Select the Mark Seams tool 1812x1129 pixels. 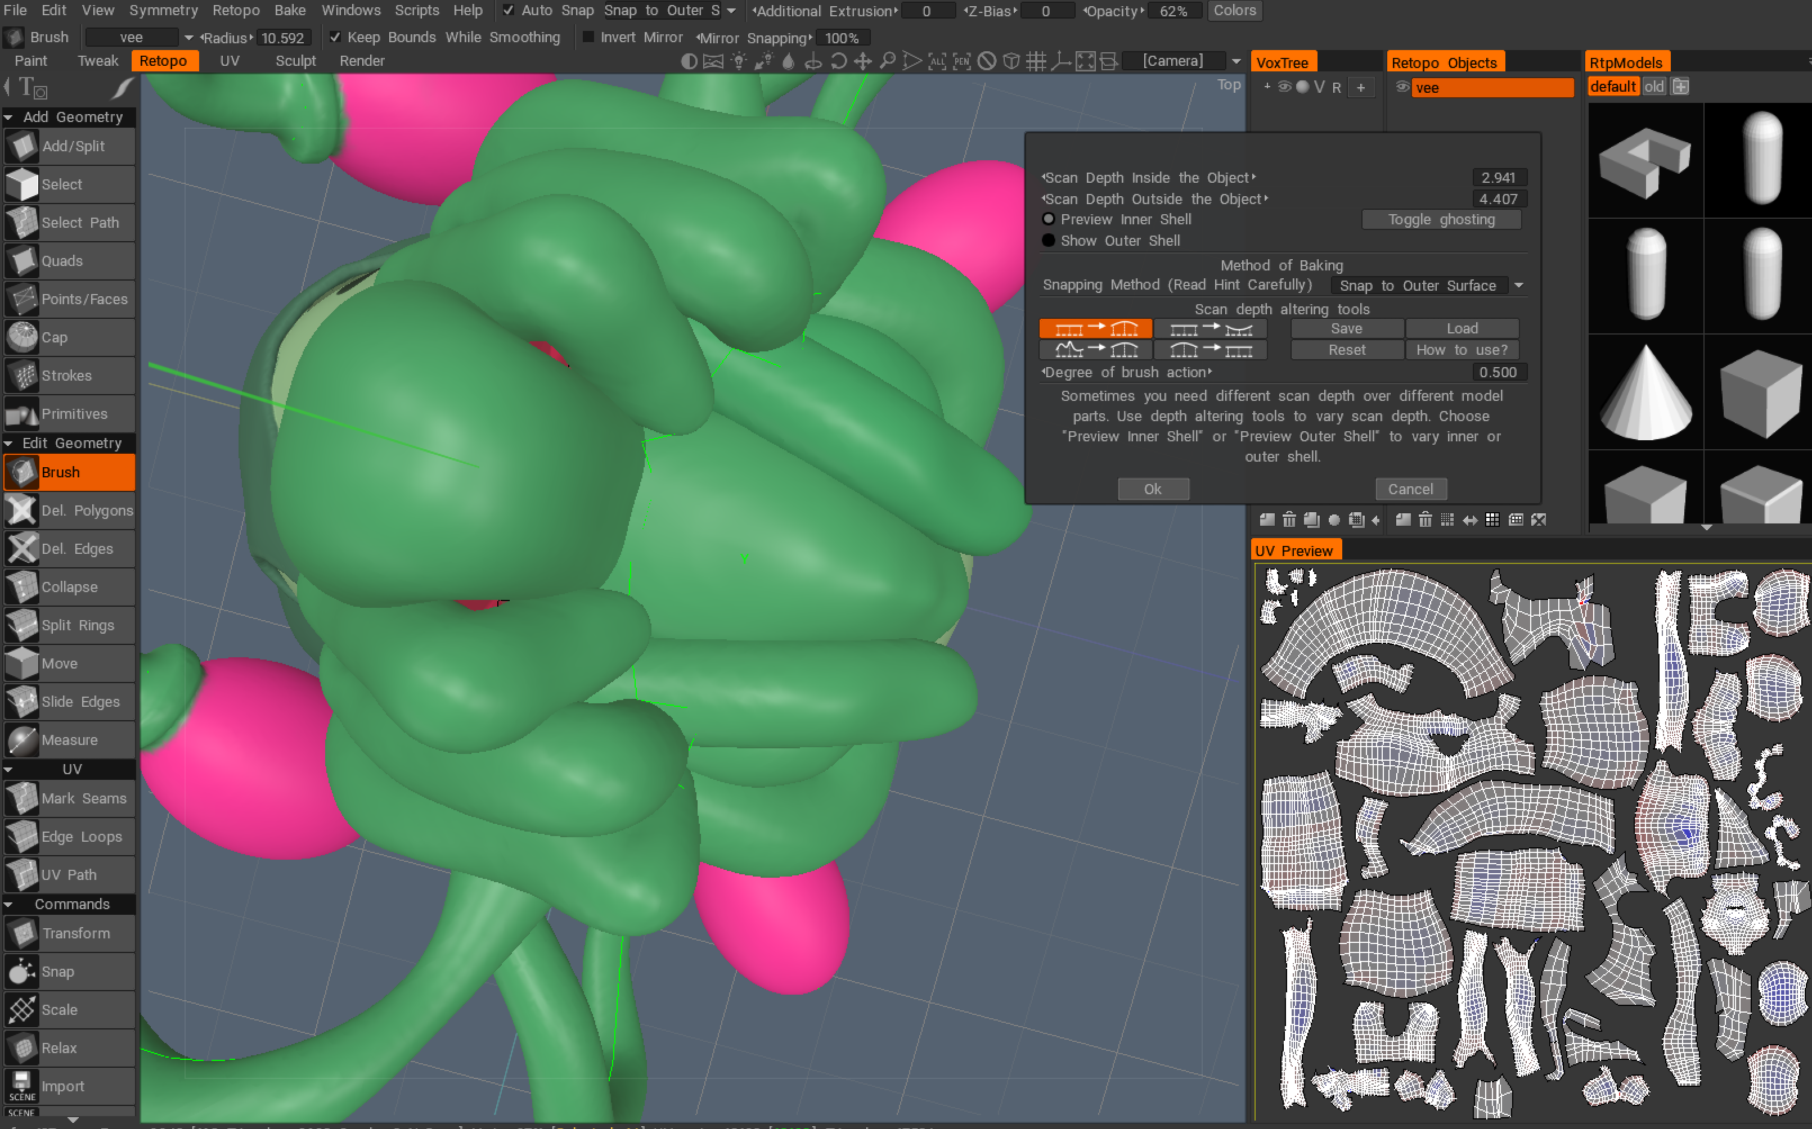click(69, 798)
